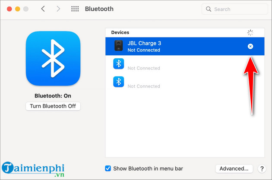This screenshot has width=272, height=180.
Task: Click the Bluetooth: On status text
Action: coord(53,96)
